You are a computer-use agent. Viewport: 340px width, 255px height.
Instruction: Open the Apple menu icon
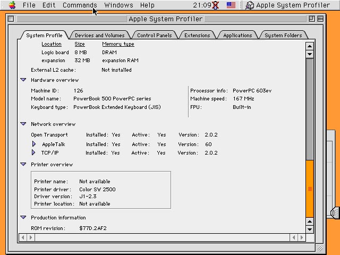tap(12, 5)
